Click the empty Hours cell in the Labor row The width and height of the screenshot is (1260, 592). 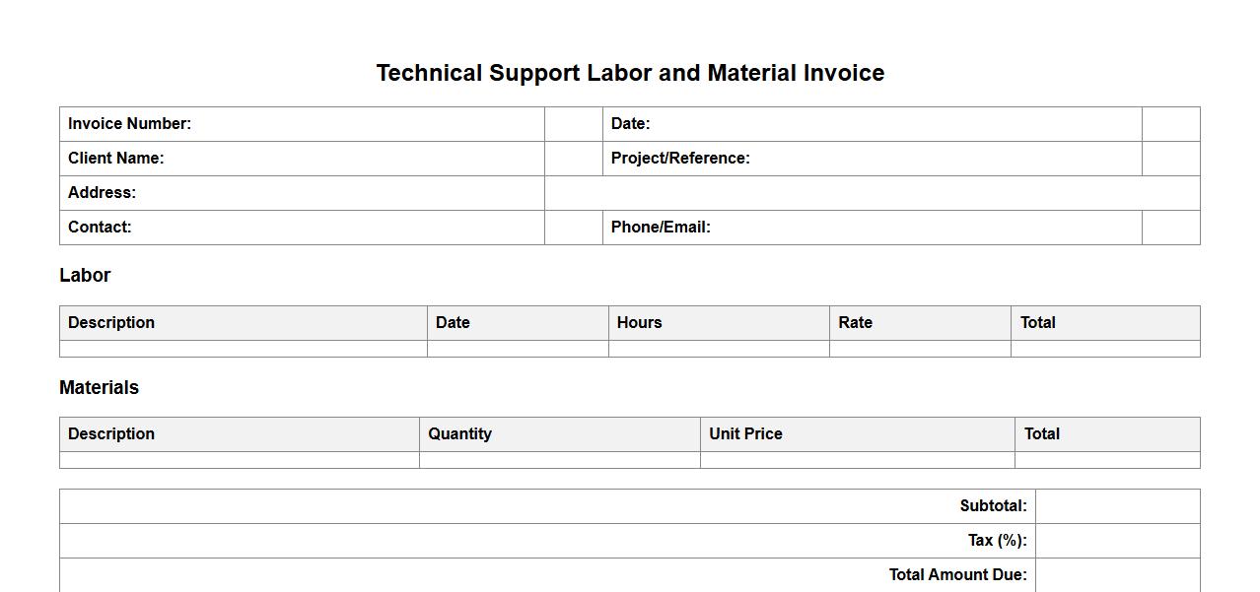(718, 349)
